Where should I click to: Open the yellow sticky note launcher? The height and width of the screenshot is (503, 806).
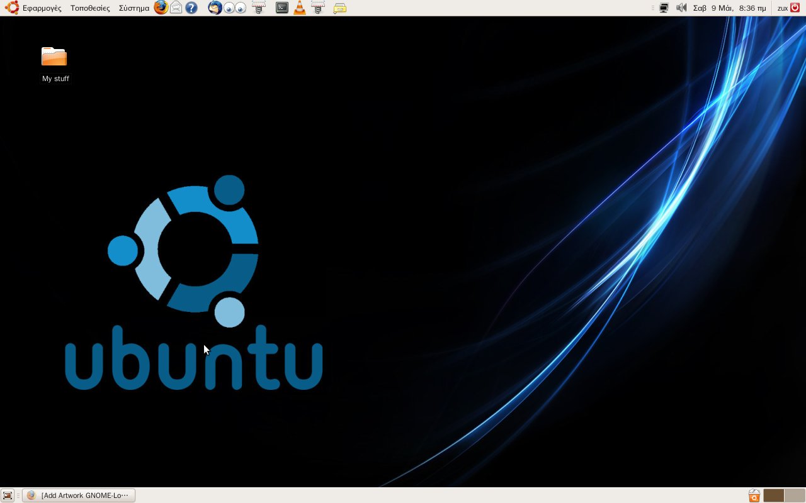click(x=339, y=8)
